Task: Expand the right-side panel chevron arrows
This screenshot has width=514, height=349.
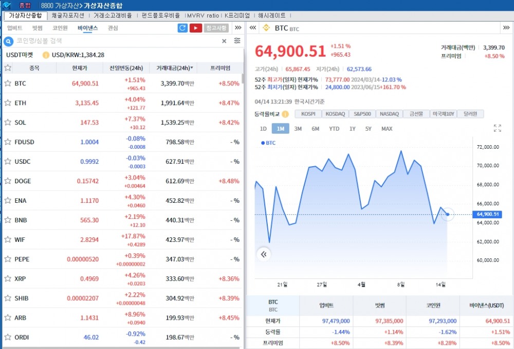Action: click(506, 28)
